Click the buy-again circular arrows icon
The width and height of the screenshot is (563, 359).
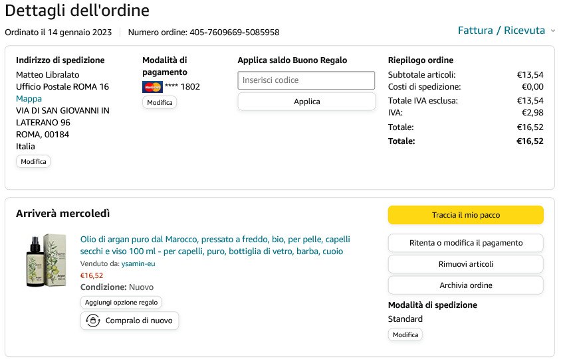pos(92,321)
